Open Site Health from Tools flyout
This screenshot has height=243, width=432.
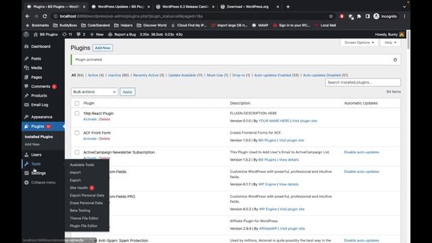pos(79,188)
